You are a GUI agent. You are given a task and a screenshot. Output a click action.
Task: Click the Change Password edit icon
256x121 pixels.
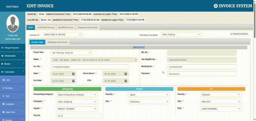click(x=2, y=48)
